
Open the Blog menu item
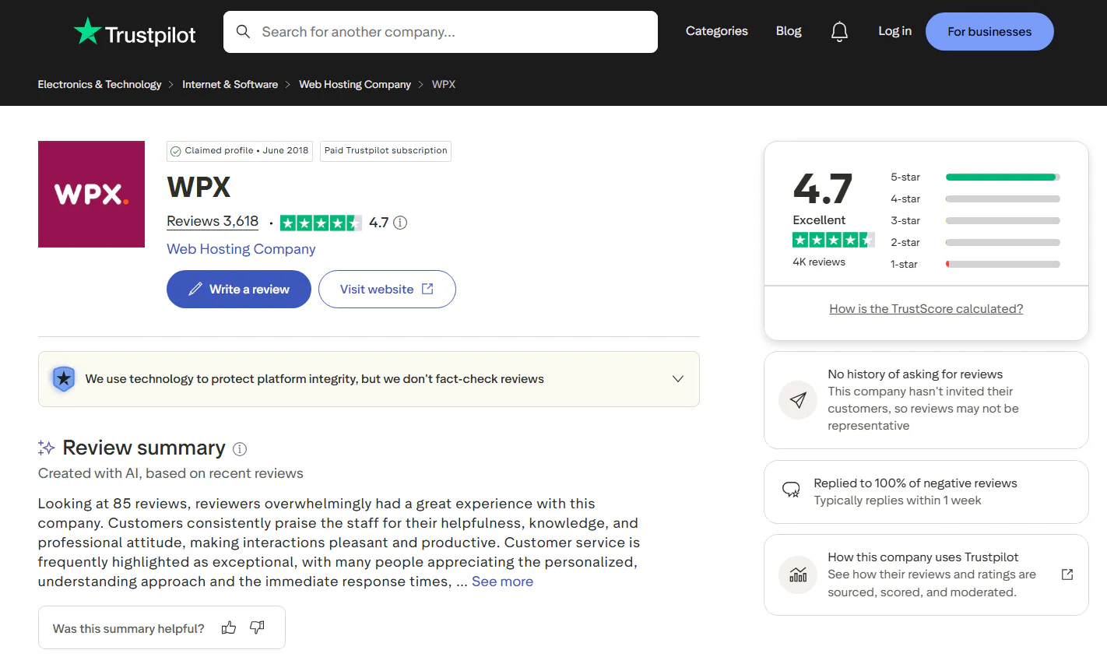(789, 31)
